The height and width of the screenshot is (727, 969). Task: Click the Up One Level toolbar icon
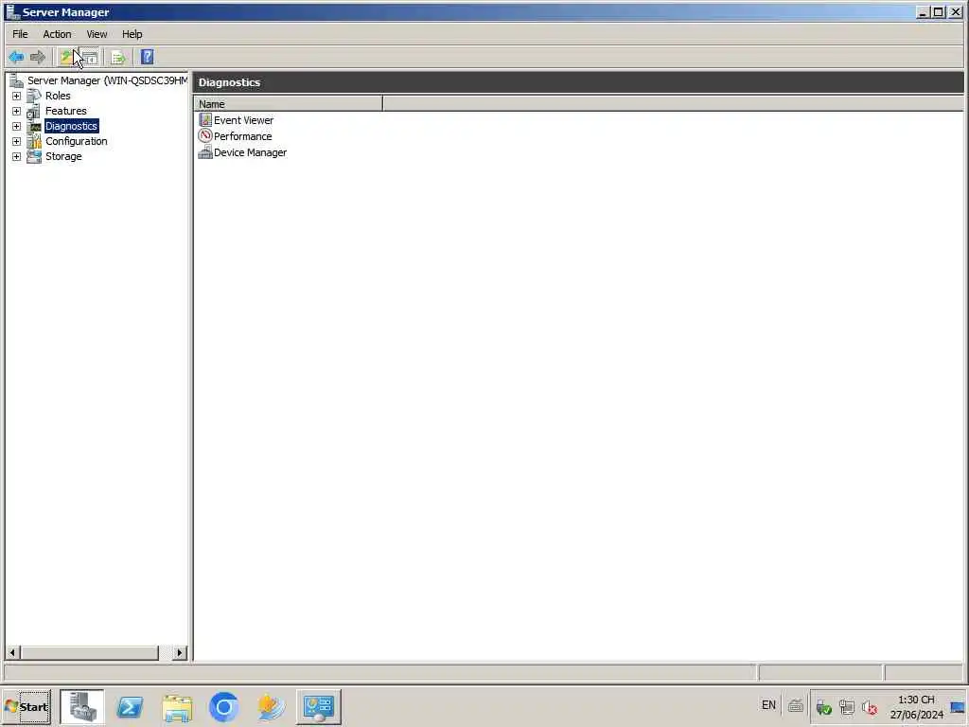point(66,58)
